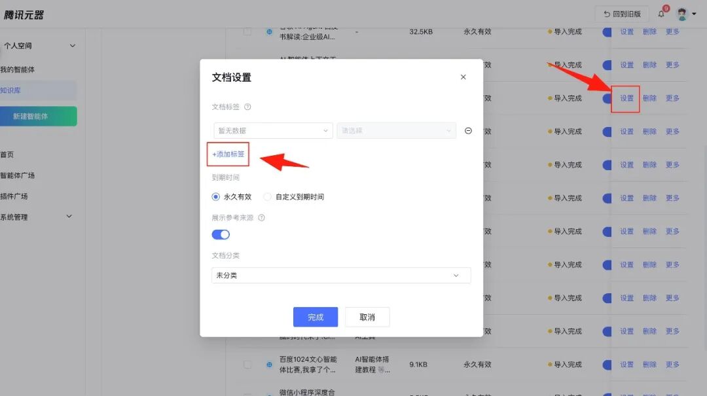Open 智能体广场 in the sidebar
Viewport: 707px width, 396px height.
point(18,175)
